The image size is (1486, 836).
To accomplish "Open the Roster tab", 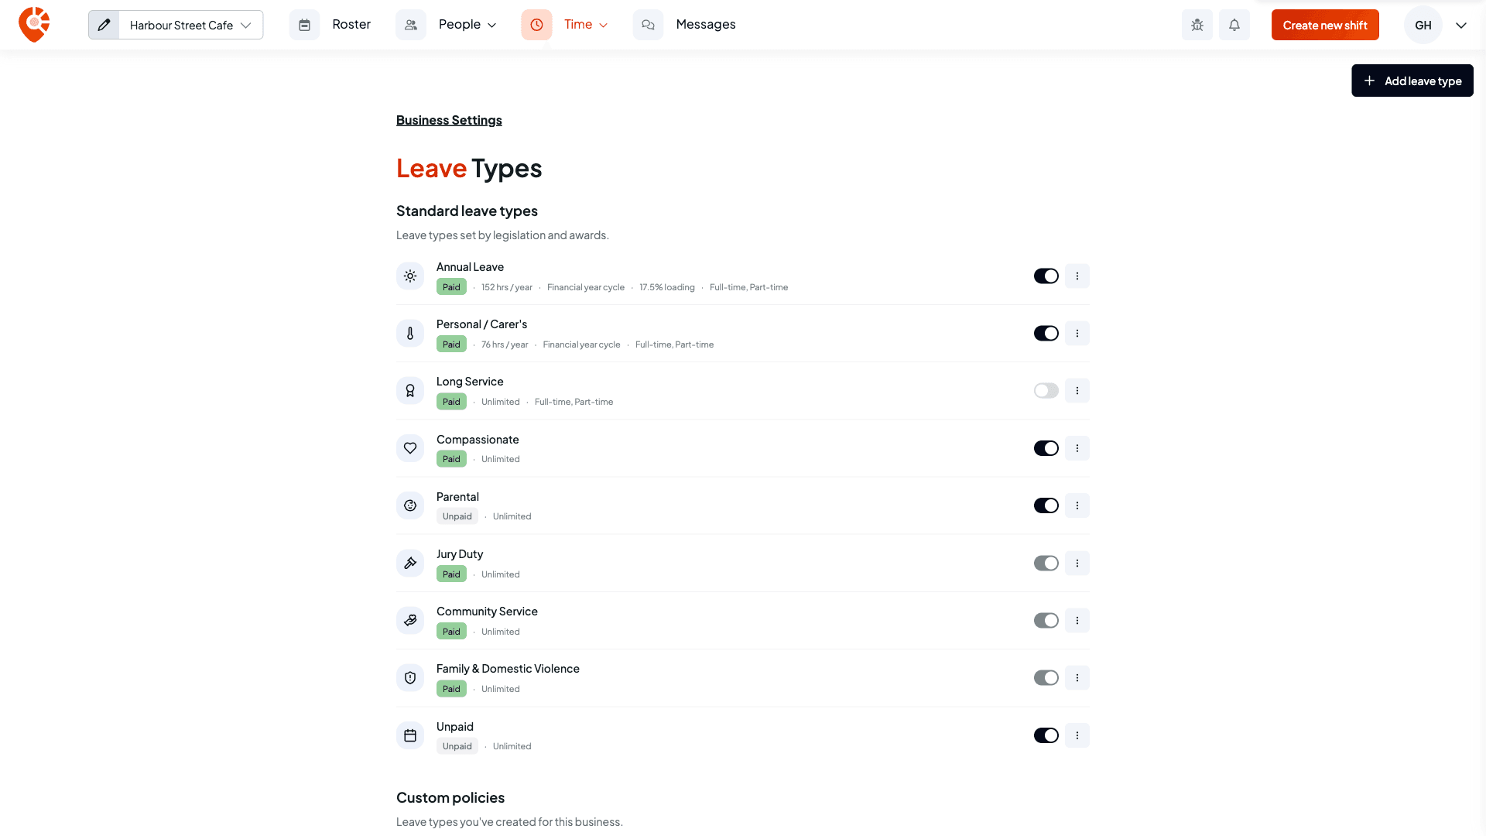I will [351, 25].
